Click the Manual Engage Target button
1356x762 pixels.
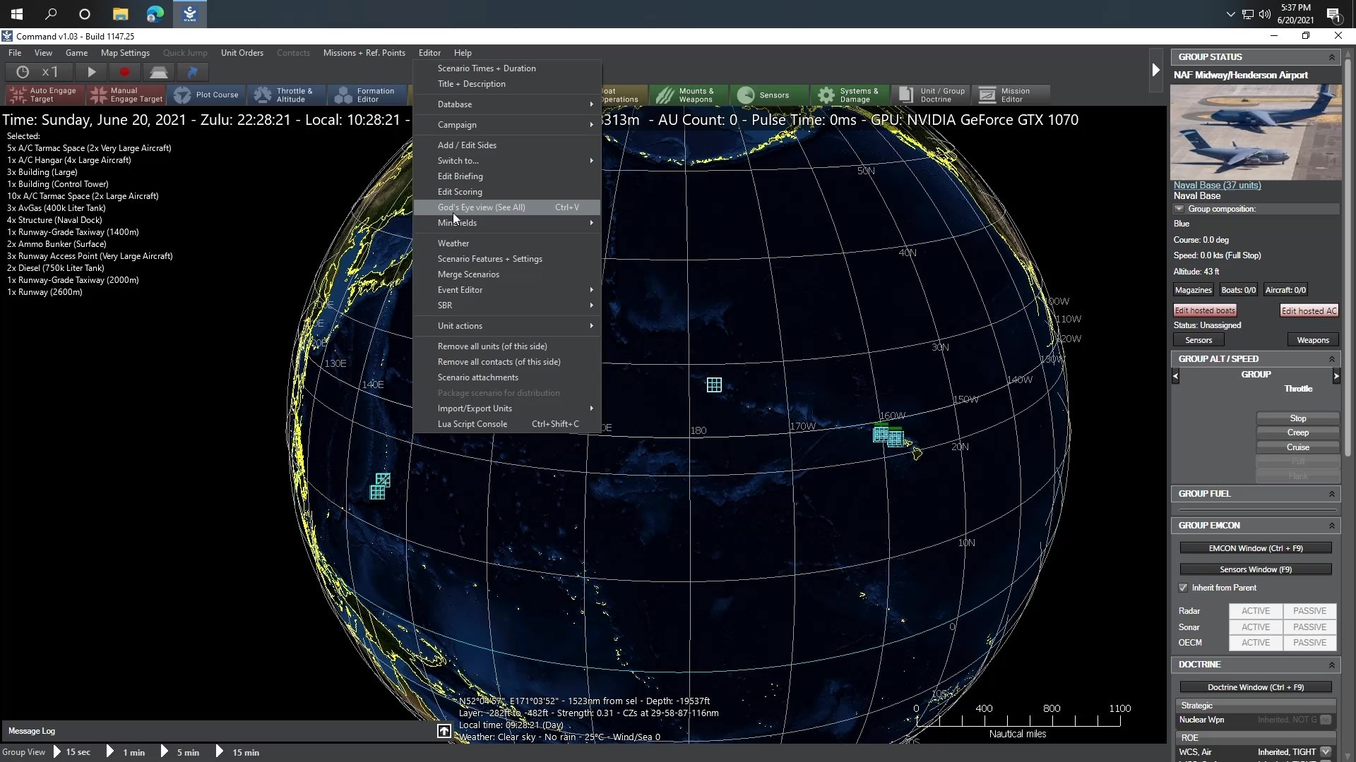tap(126, 95)
